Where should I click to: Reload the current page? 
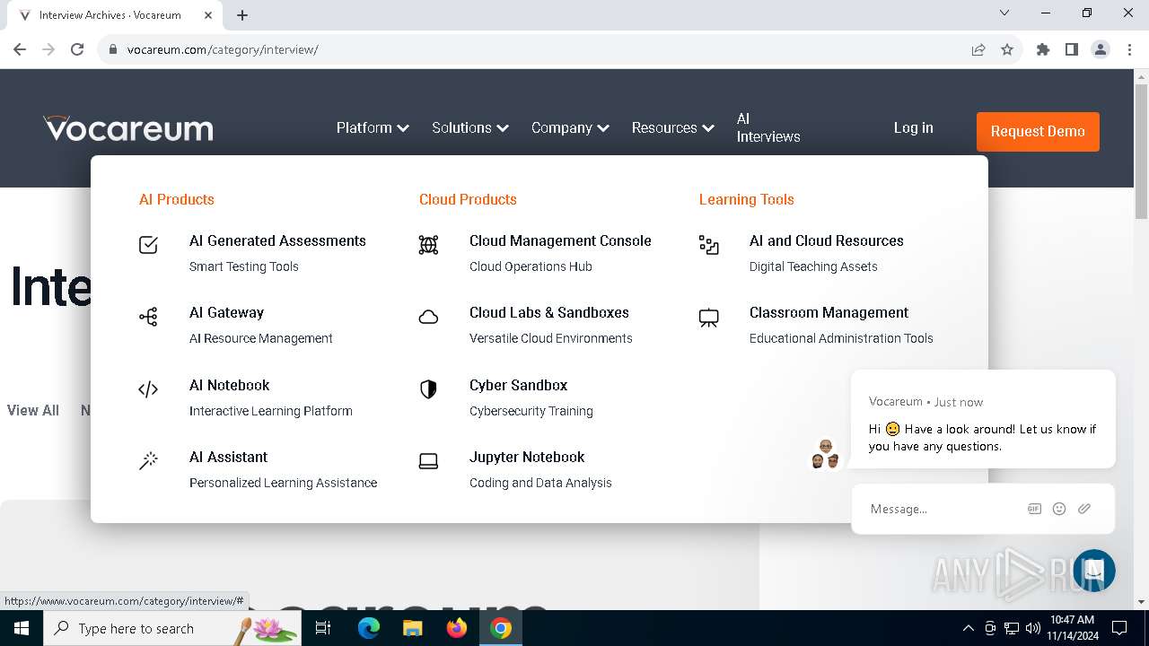point(77,49)
